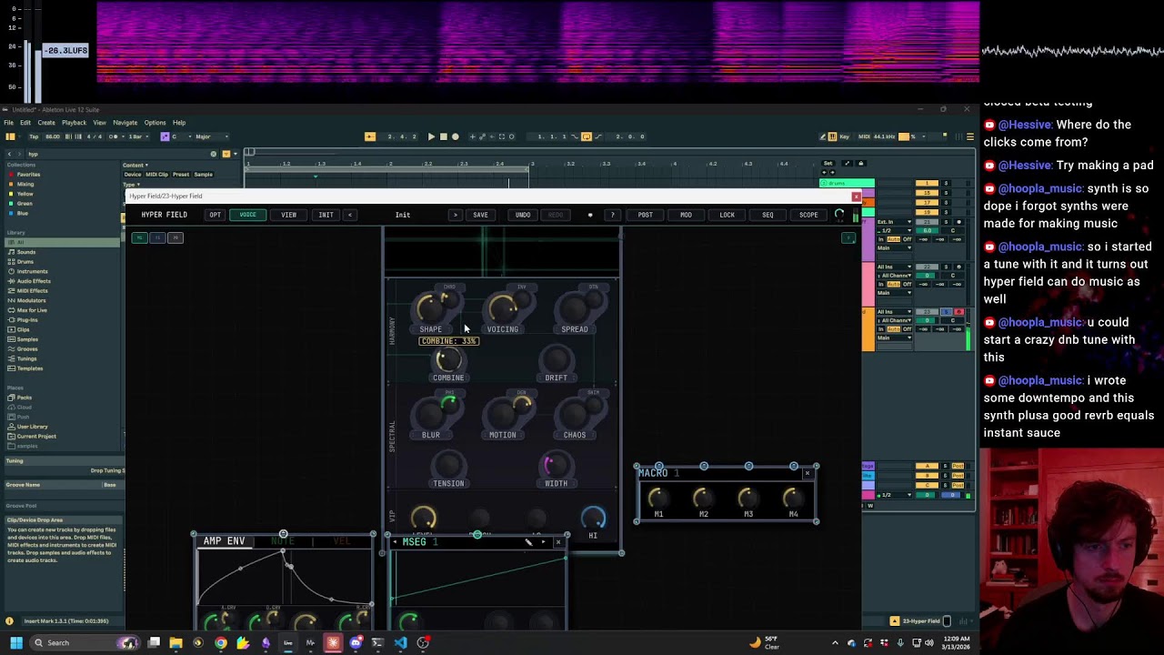The image size is (1164, 655).
Task: Open Modulators in the Library list
Action: point(31,300)
